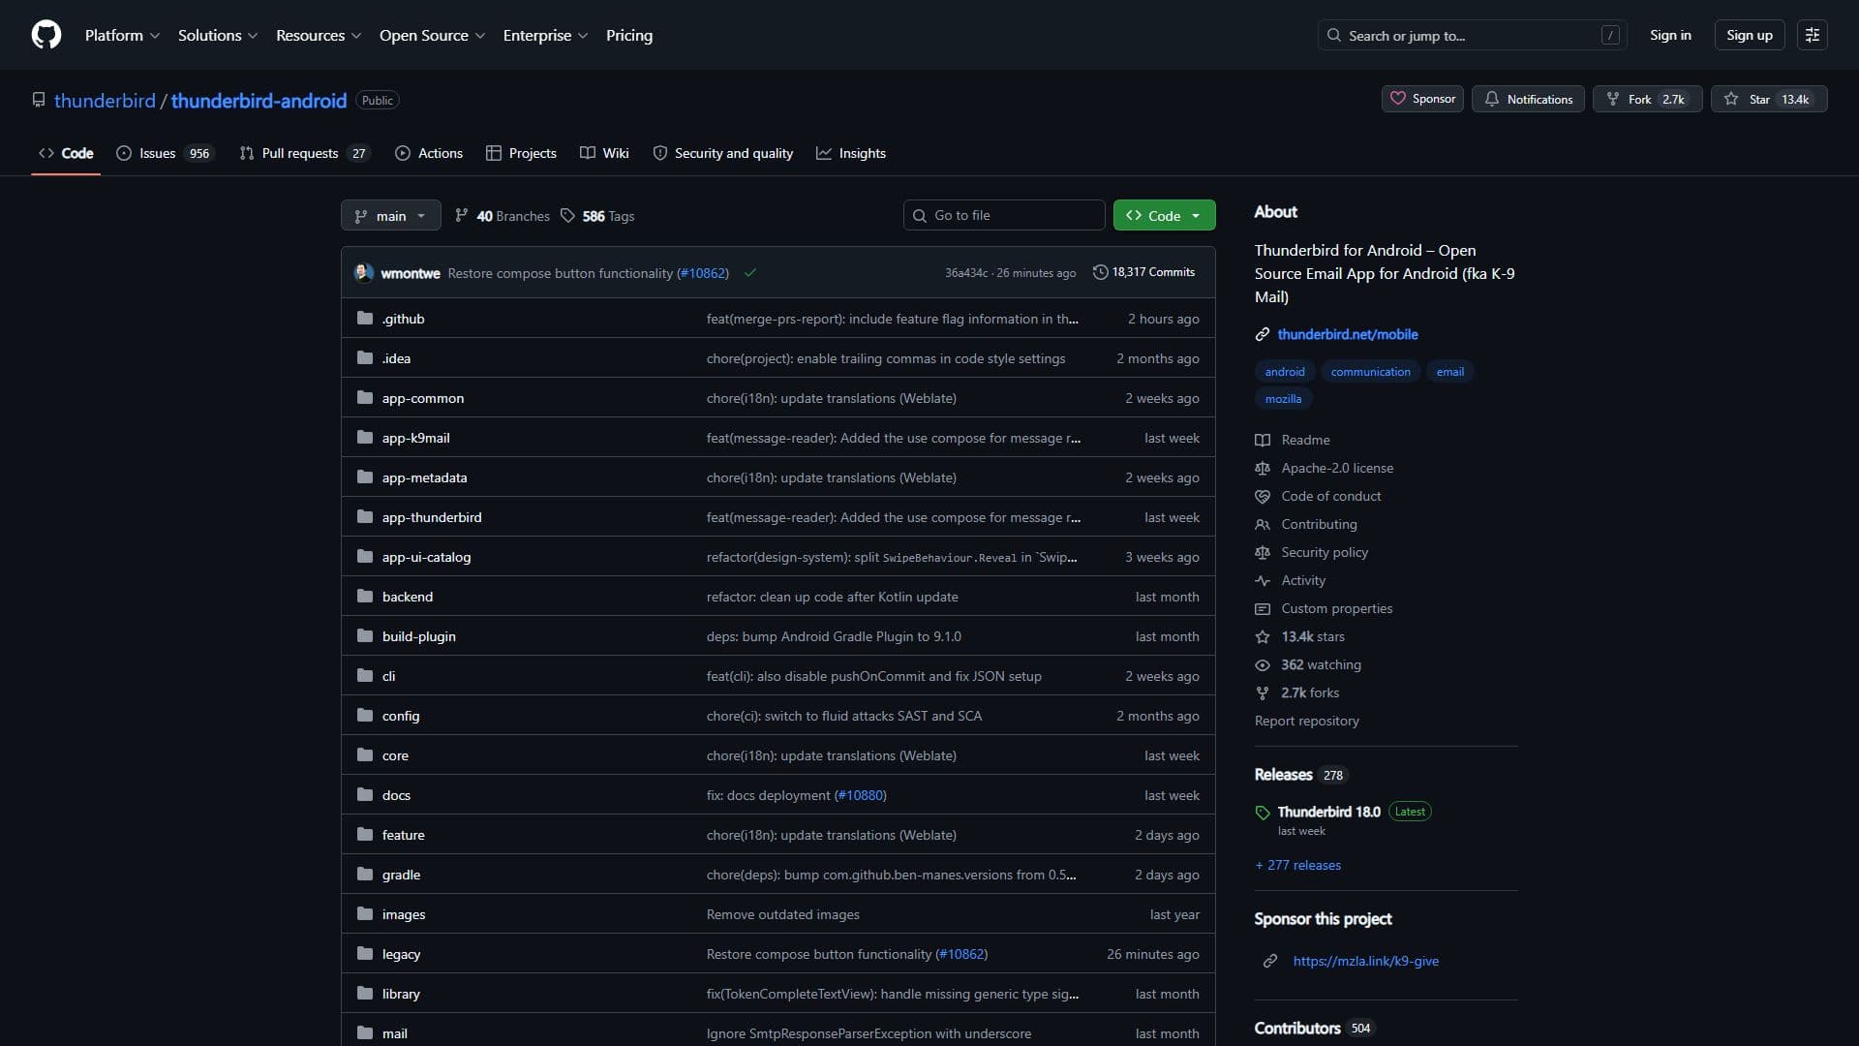Expand the Platform menu
1859x1046 pixels.
click(122, 35)
